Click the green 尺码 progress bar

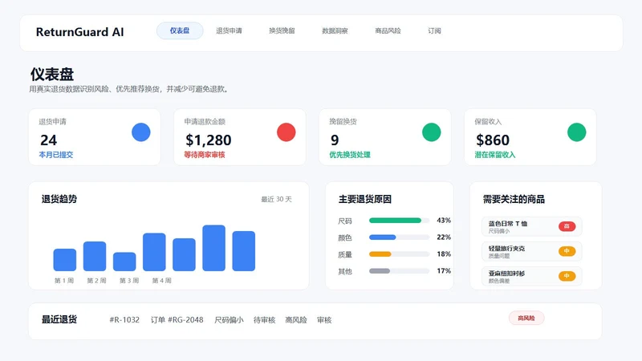[x=395, y=221]
